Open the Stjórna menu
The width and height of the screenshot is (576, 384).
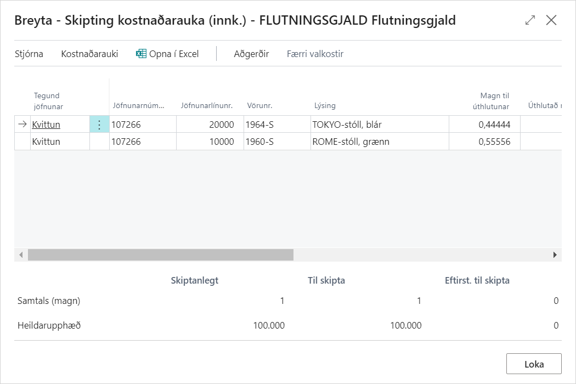29,54
